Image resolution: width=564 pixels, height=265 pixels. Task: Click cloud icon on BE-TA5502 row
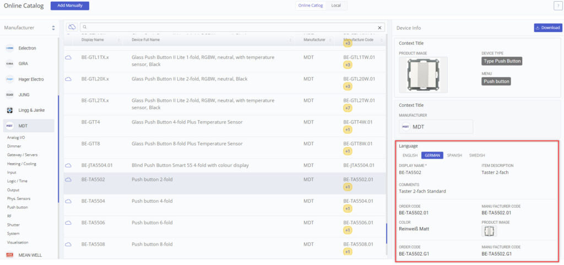click(x=68, y=180)
